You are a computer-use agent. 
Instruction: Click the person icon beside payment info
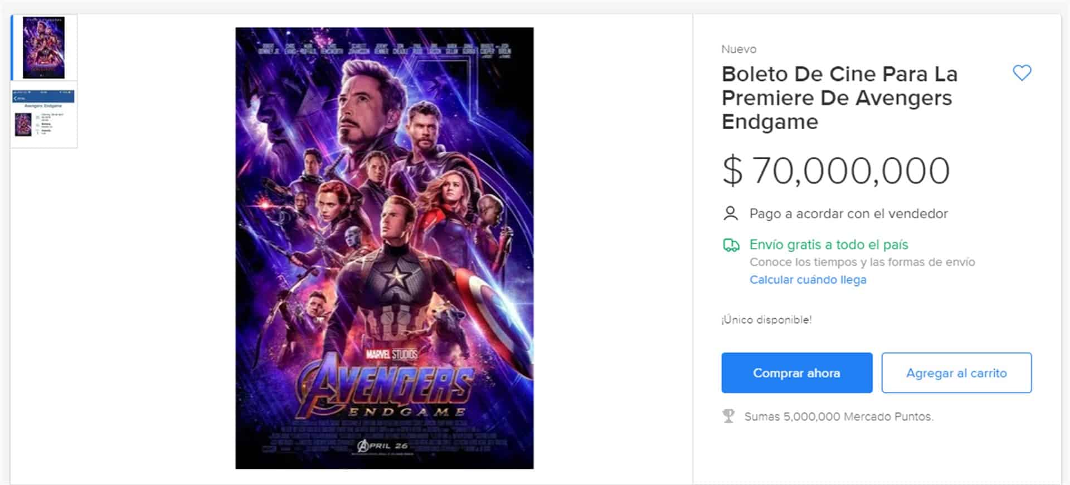[730, 214]
